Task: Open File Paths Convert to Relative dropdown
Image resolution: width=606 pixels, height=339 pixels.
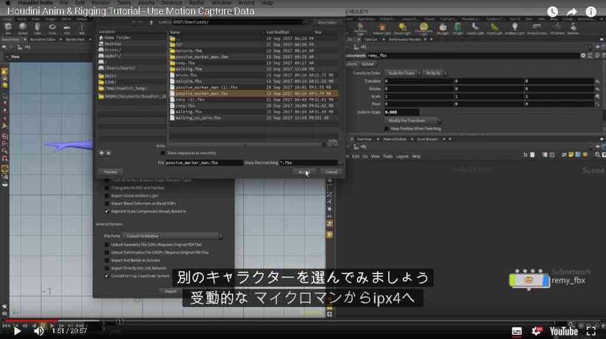Action: [x=172, y=236]
